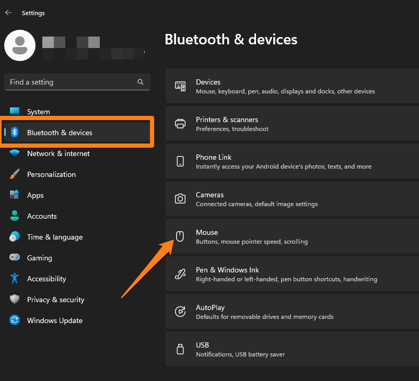Image resolution: width=419 pixels, height=381 pixels.
Task: Switch to Accounts settings
Action: (x=42, y=216)
